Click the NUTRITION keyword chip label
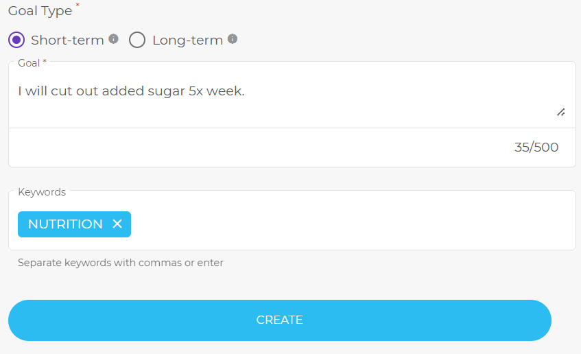The height and width of the screenshot is (354, 581). coord(65,224)
